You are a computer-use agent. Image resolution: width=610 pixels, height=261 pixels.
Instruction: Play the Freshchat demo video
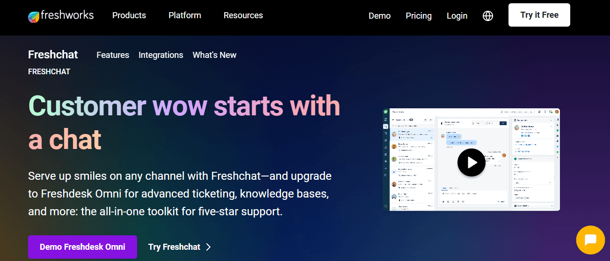472,162
